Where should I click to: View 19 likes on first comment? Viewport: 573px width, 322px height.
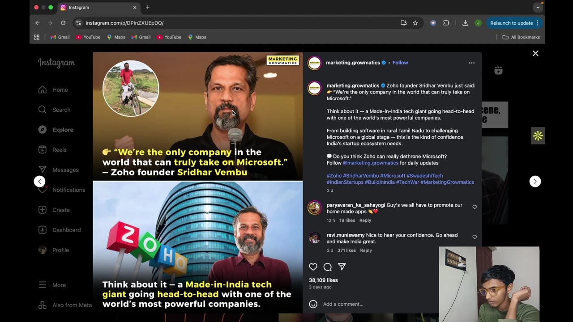tap(347, 220)
